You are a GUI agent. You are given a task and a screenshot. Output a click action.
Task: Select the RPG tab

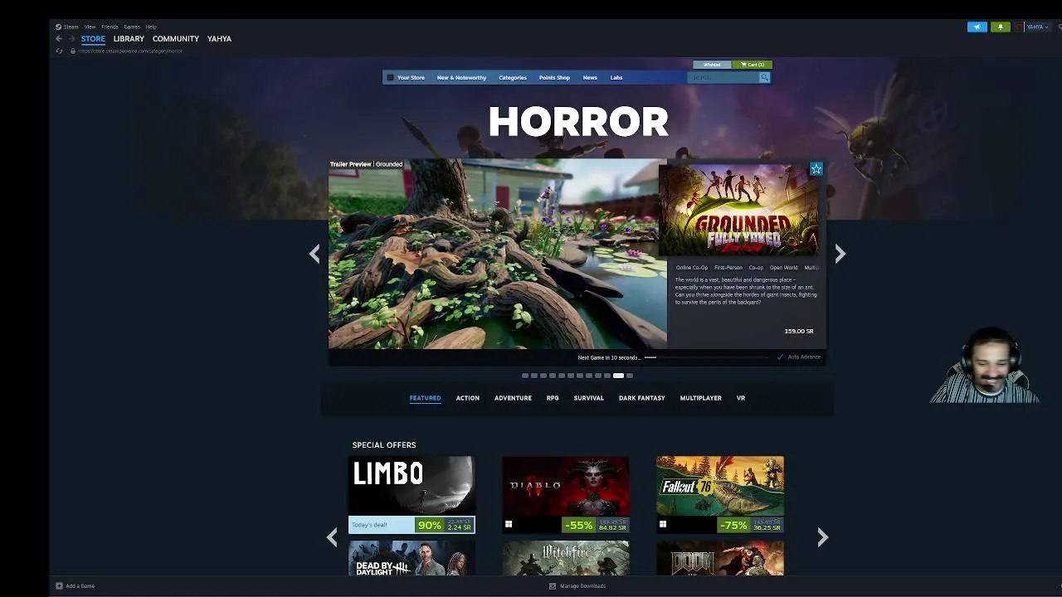[553, 398]
